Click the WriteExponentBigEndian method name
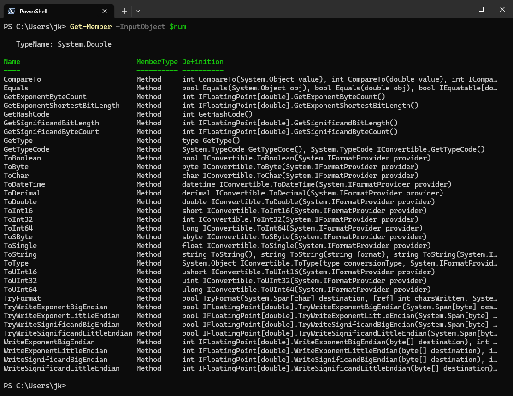The width and height of the screenshot is (513, 396). pos(49,342)
